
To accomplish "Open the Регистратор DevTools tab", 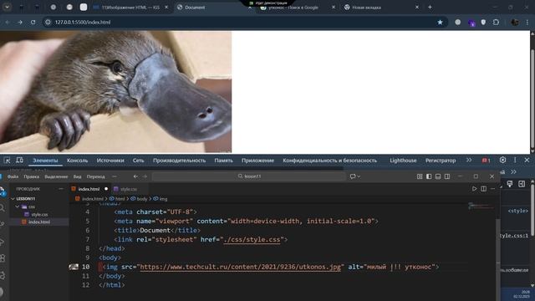I will tap(441, 161).
